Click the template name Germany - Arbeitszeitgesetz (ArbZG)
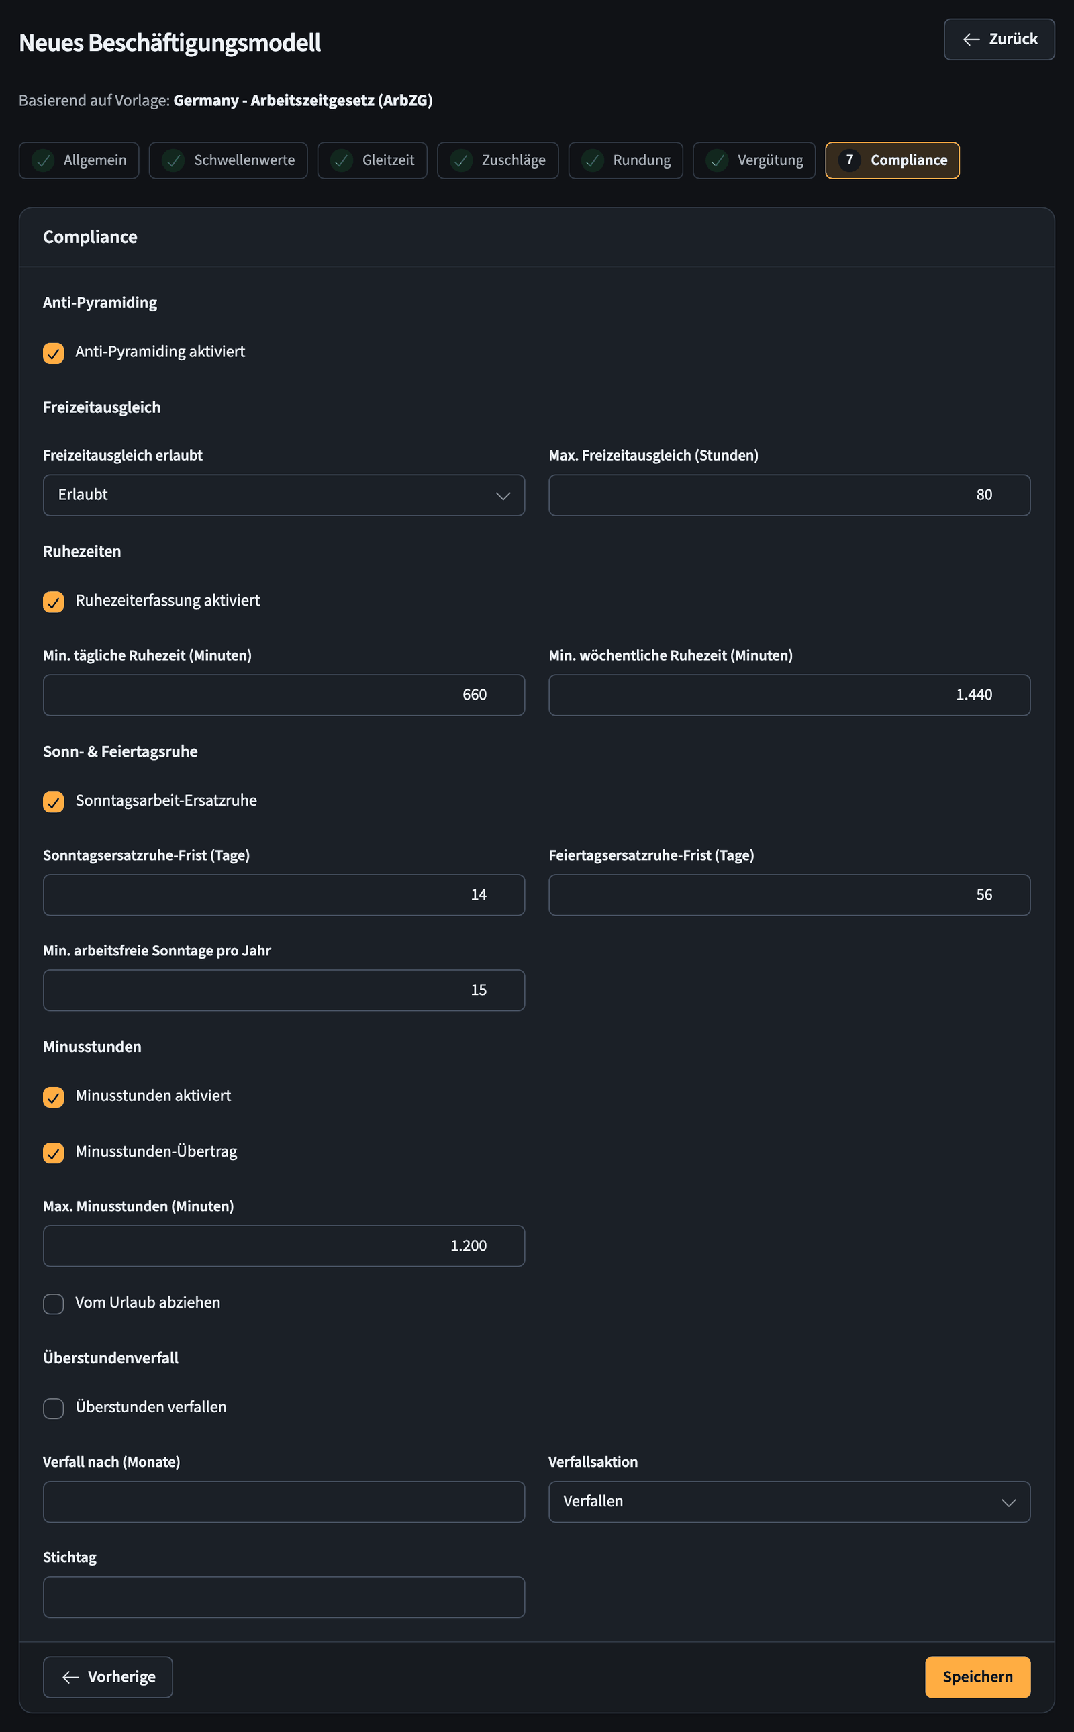Image resolution: width=1074 pixels, height=1732 pixels. pyautogui.click(x=303, y=100)
